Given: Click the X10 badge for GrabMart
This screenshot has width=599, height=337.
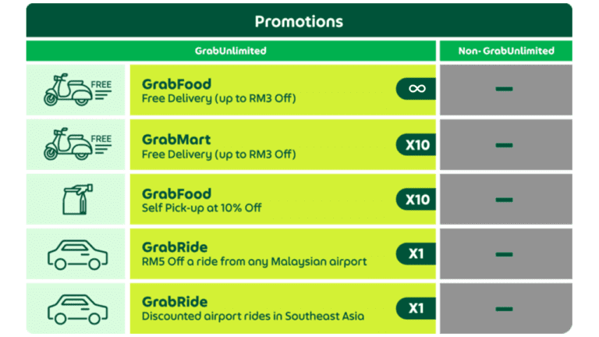Looking at the screenshot, I should (x=417, y=144).
